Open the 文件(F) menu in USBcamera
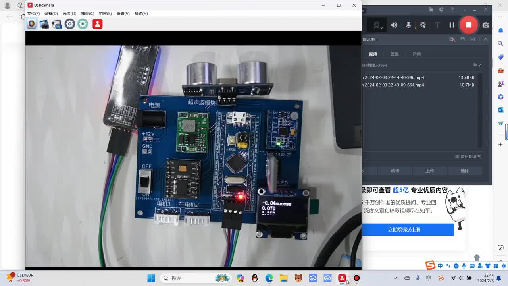Viewport: 508px width, 286px height. (33, 14)
